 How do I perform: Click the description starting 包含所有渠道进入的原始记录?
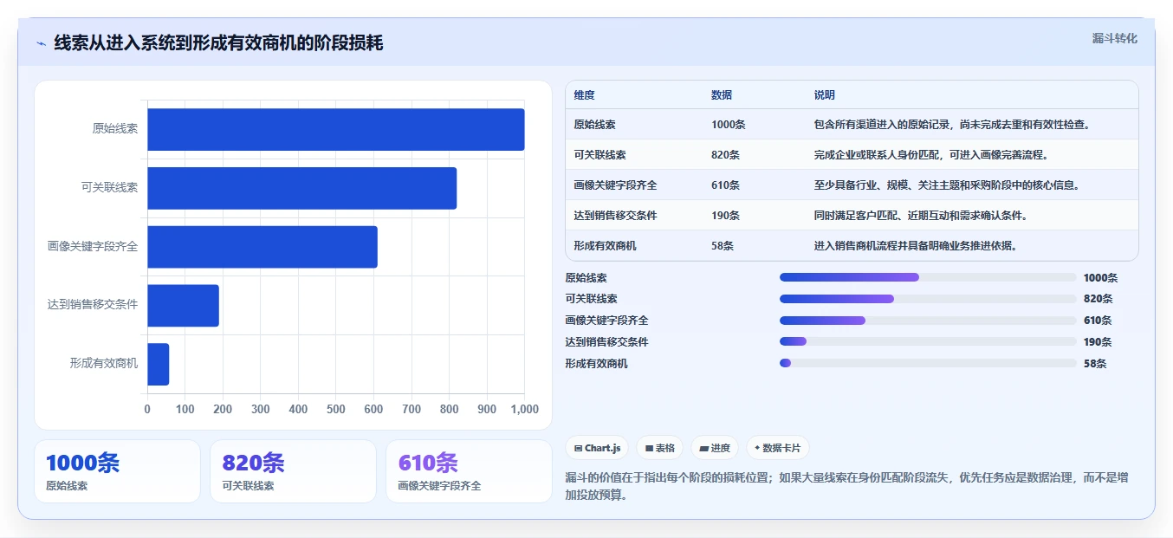coord(951,125)
